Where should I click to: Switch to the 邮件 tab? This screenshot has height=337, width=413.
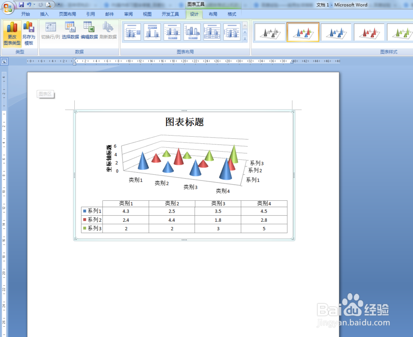109,14
